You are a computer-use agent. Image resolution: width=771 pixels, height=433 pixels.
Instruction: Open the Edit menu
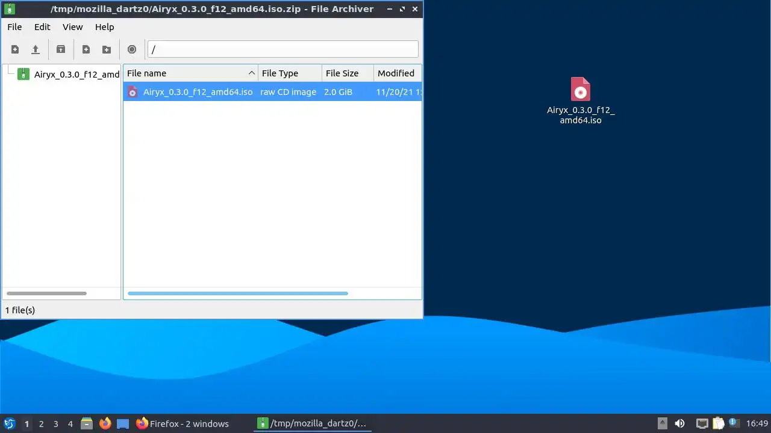pyautogui.click(x=42, y=27)
